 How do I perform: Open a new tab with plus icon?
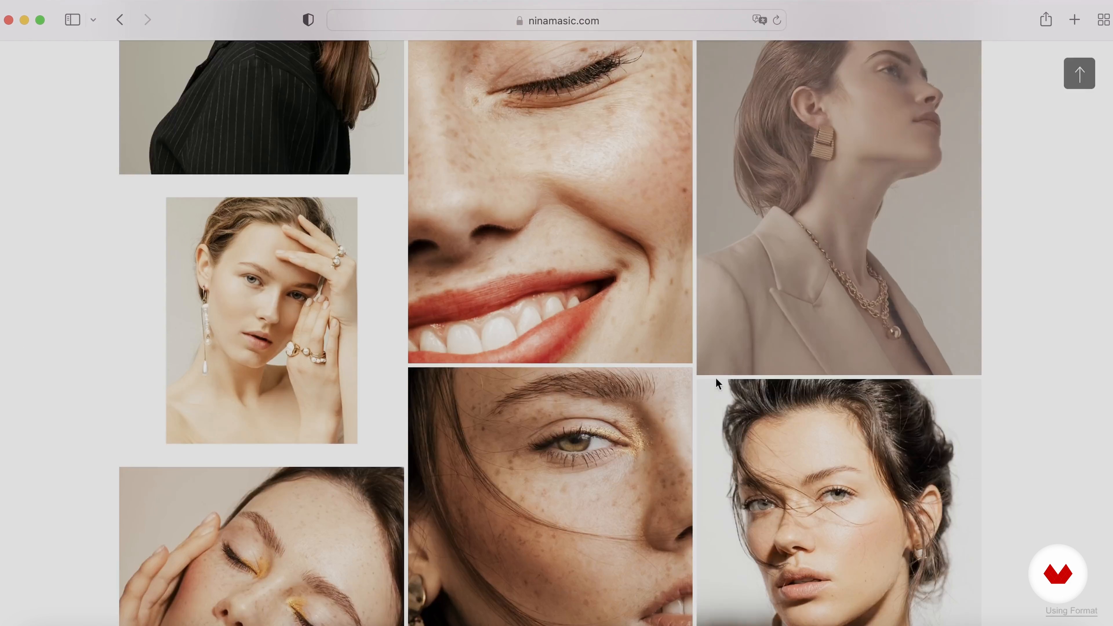[x=1074, y=20]
